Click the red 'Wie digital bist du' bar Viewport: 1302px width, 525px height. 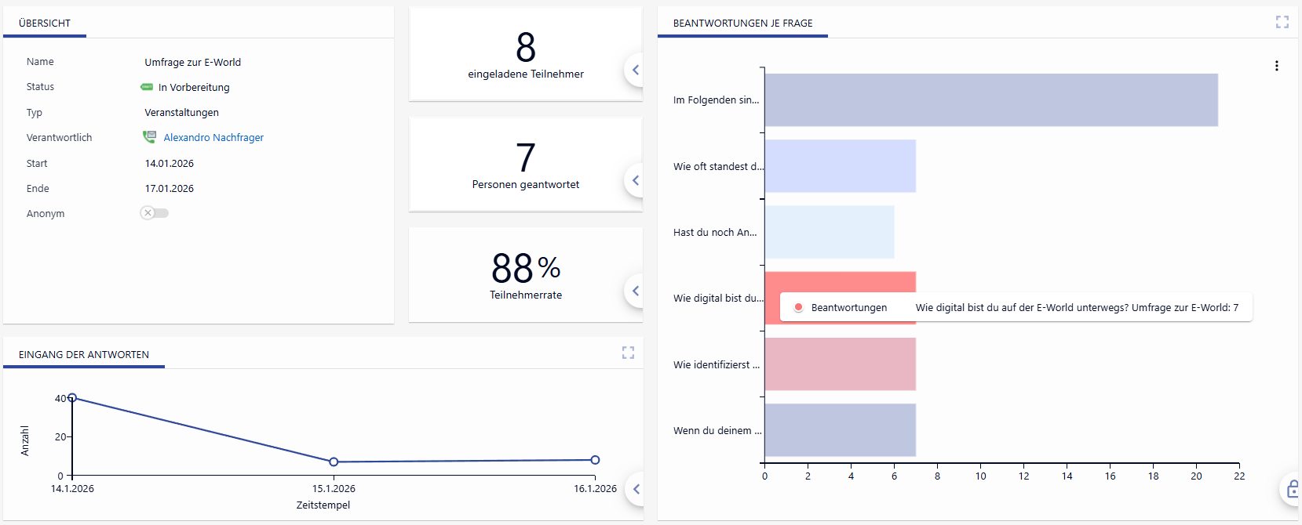(x=840, y=282)
